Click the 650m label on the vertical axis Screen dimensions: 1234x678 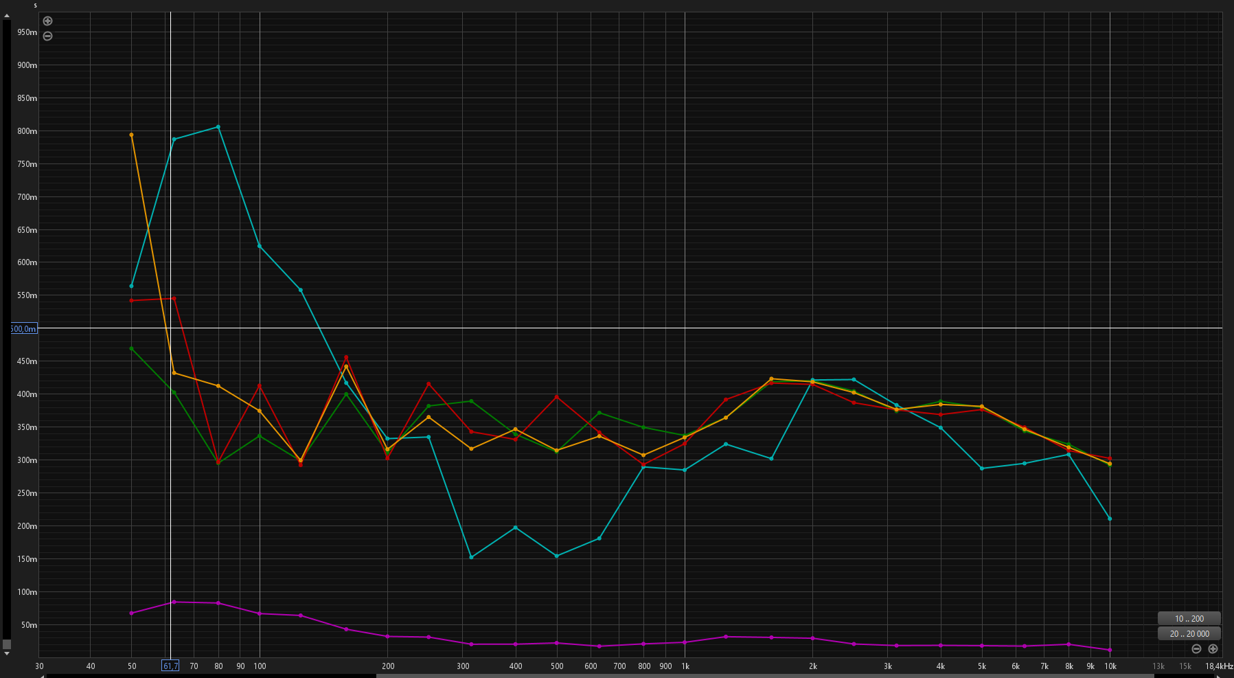[x=27, y=230]
